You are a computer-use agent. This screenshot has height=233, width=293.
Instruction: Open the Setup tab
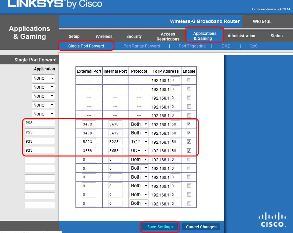tap(74, 36)
